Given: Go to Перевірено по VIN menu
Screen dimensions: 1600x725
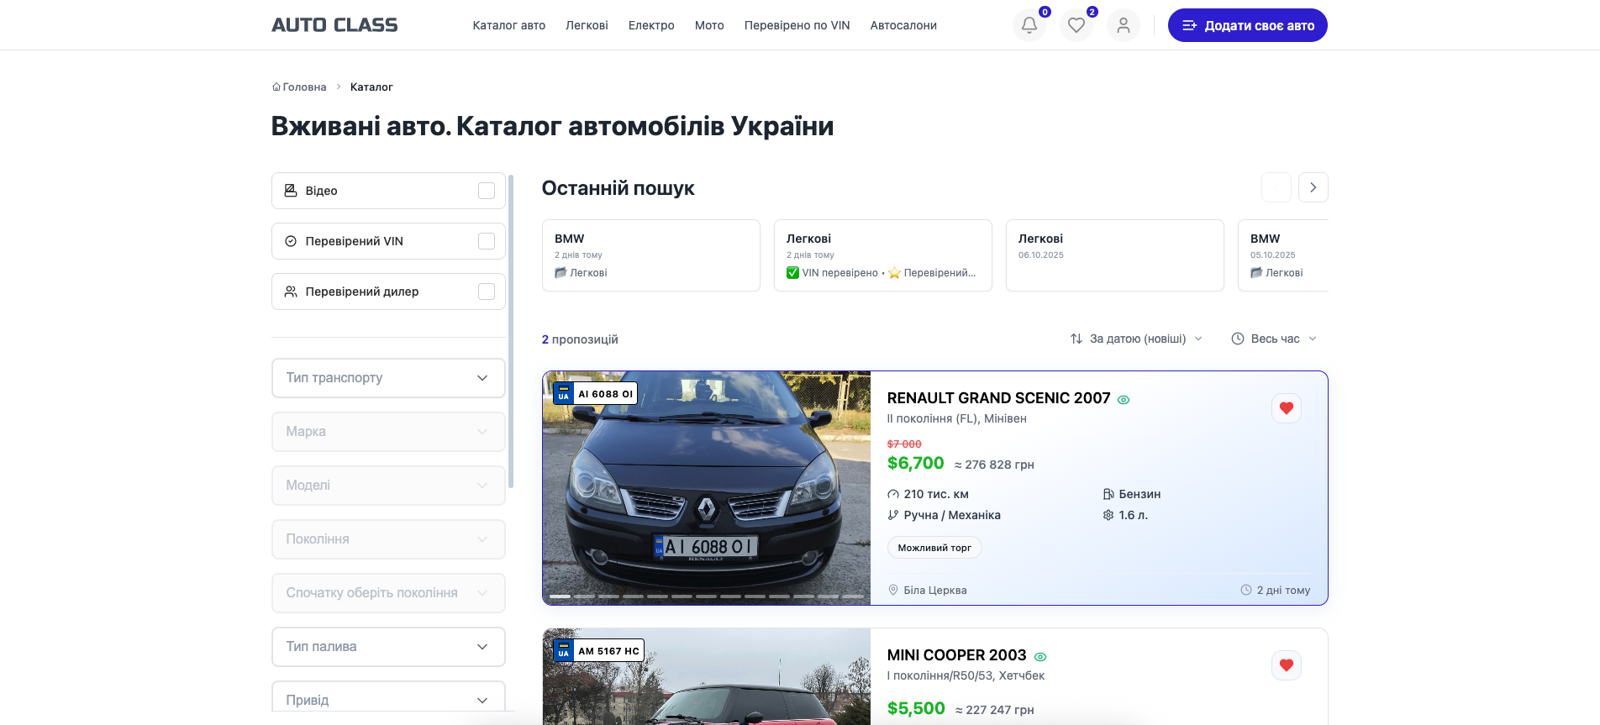Looking at the screenshot, I should click(797, 25).
